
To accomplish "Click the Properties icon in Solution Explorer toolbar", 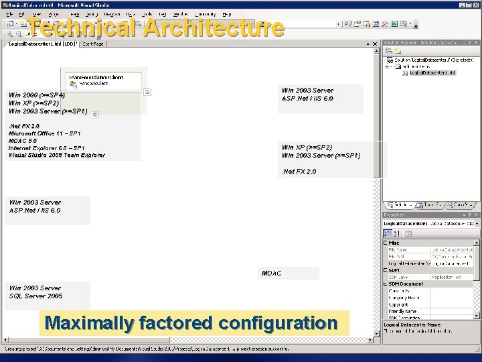I will click(x=388, y=51).
